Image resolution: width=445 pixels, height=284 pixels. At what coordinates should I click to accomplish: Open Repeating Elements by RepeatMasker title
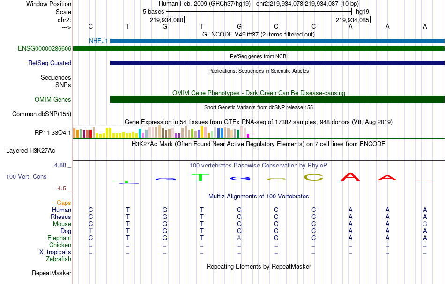tap(259, 266)
